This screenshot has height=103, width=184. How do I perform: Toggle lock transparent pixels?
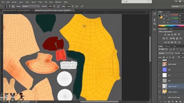coord(164,57)
